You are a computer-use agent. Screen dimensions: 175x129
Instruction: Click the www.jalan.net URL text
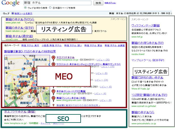click(13, 23)
